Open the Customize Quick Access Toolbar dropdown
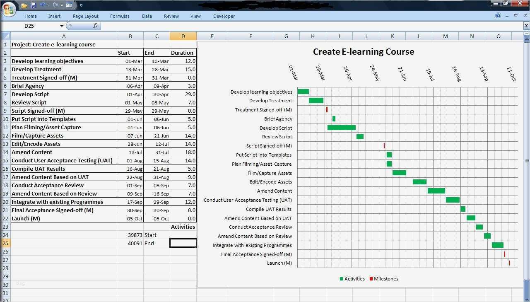The width and height of the screenshot is (530, 302). tap(81, 5)
